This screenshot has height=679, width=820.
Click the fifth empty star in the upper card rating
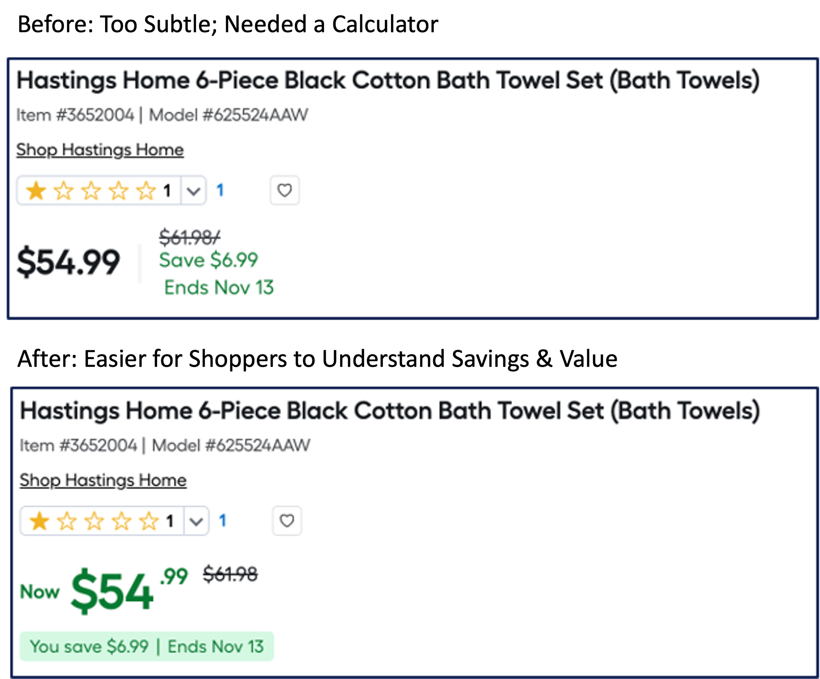point(146,191)
